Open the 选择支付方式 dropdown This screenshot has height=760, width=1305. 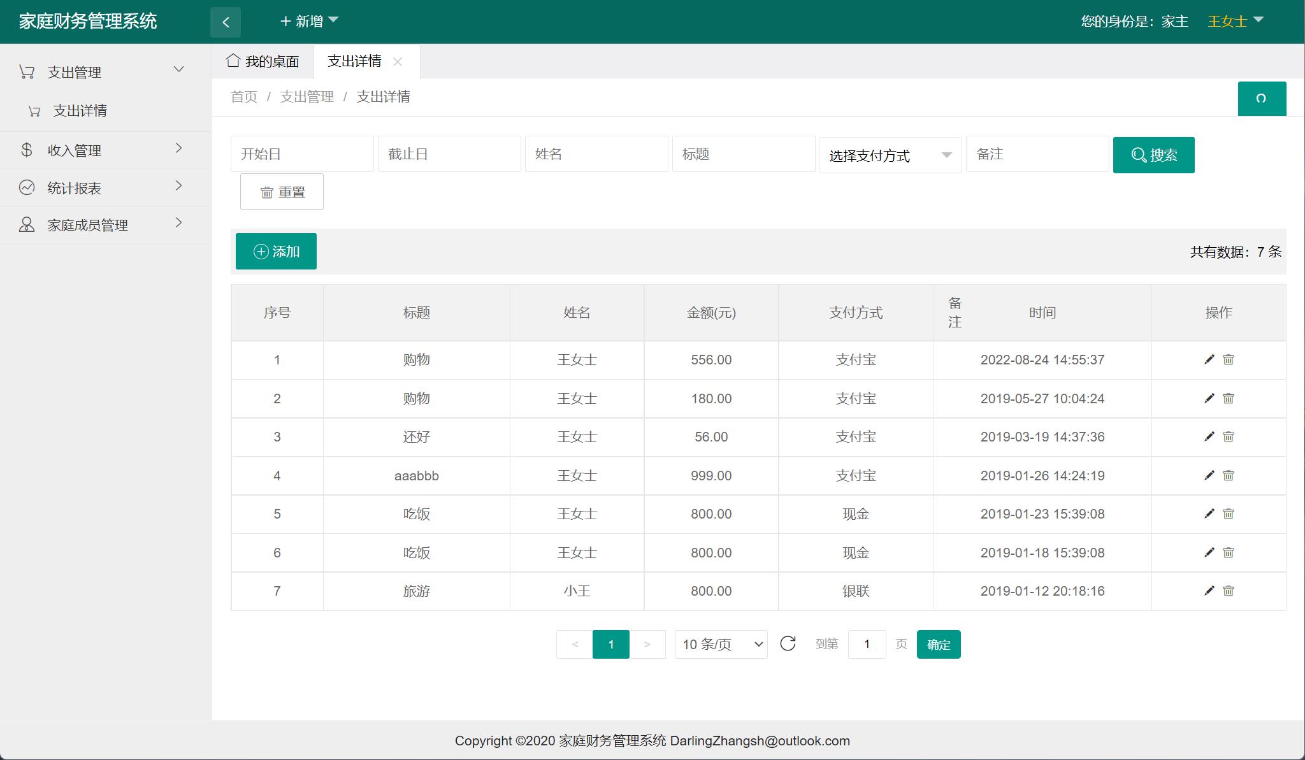click(890, 154)
